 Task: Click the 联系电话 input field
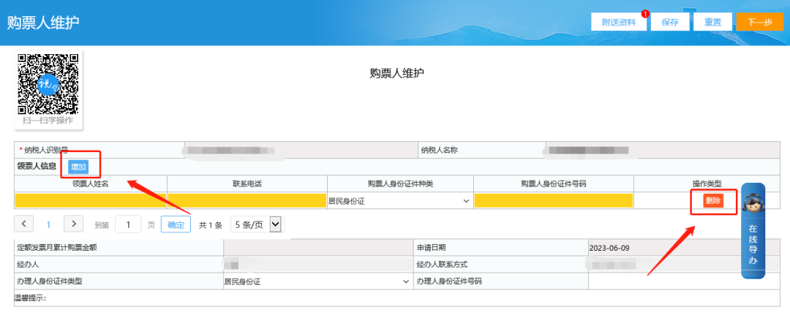click(x=247, y=200)
